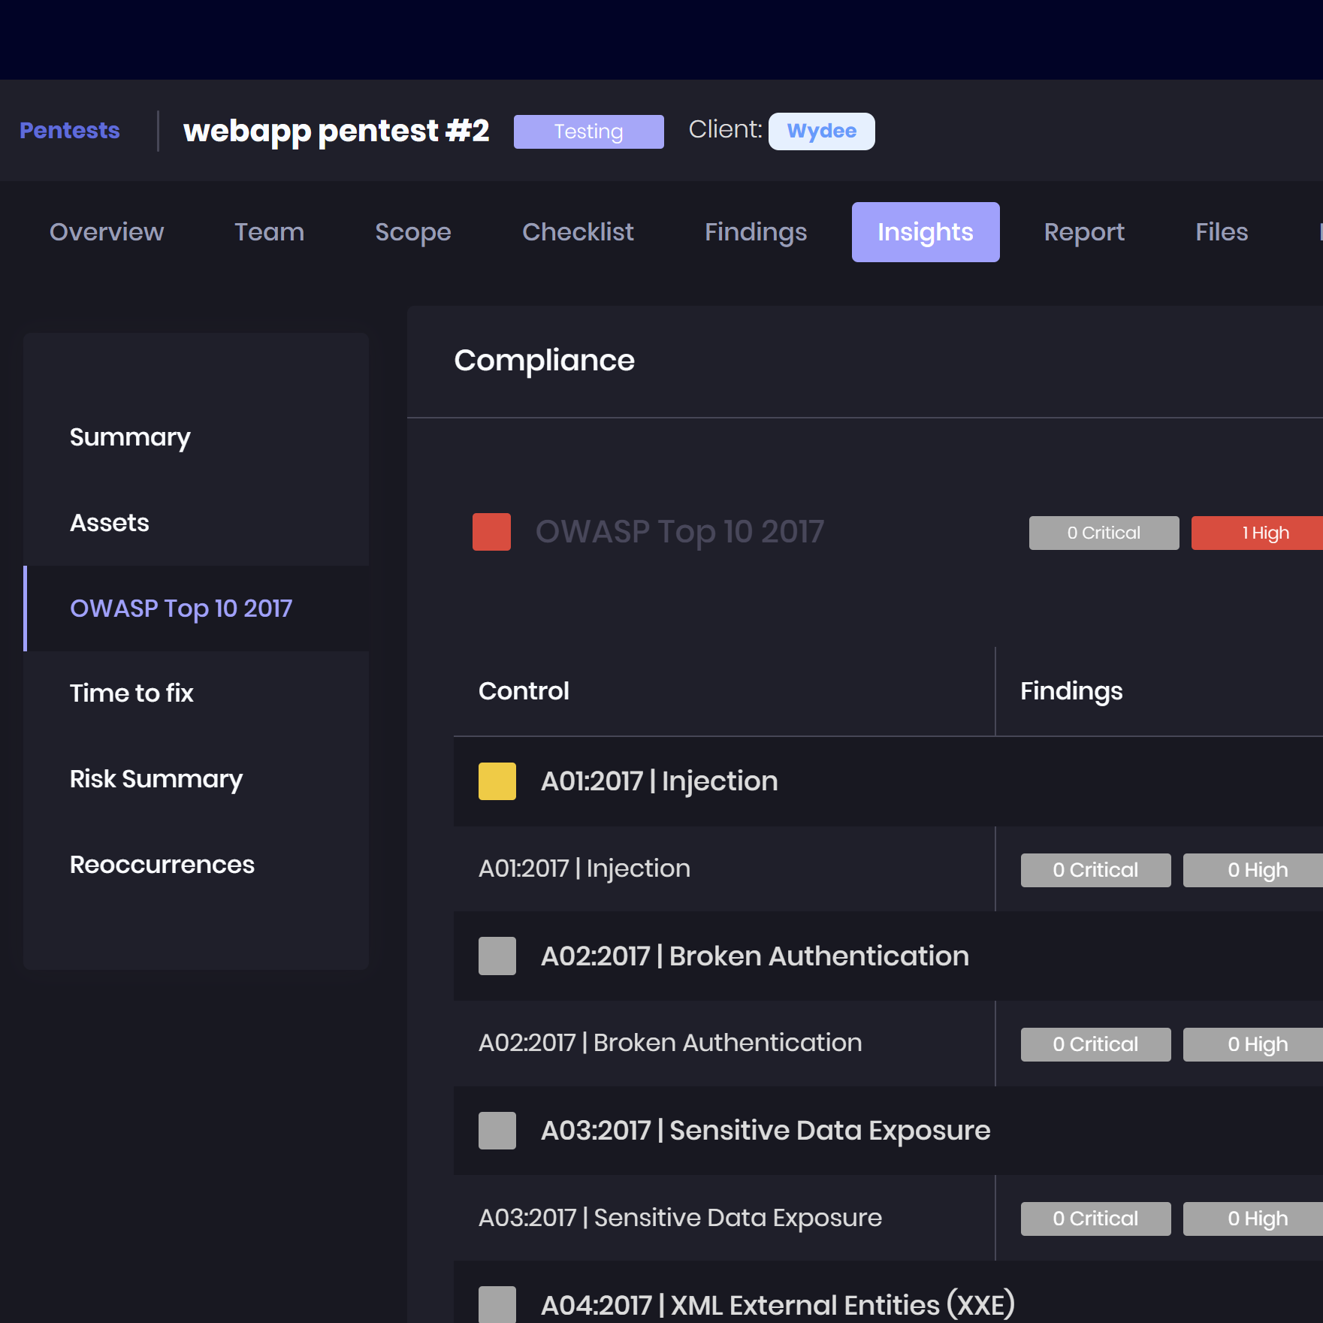Screen dimensions: 1323x1323
Task: Go to the Checklist tab
Action: (578, 232)
